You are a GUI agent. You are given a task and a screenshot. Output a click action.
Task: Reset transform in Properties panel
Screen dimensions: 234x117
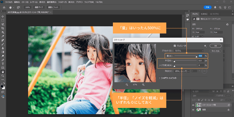click(227, 24)
